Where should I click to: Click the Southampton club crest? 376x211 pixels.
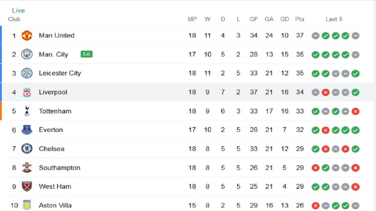coord(26,167)
